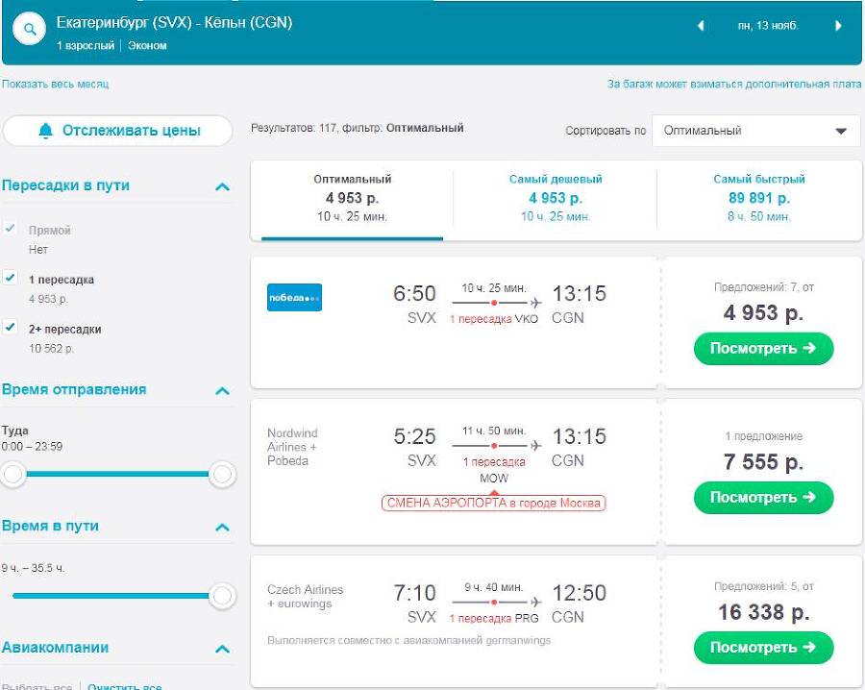The image size is (865, 690).
Task: Click the Pobeda airline logo
Action: click(x=294, y=298)
